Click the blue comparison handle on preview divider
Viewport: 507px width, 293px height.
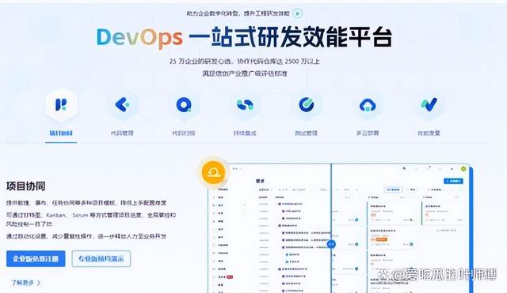[331, 244]
